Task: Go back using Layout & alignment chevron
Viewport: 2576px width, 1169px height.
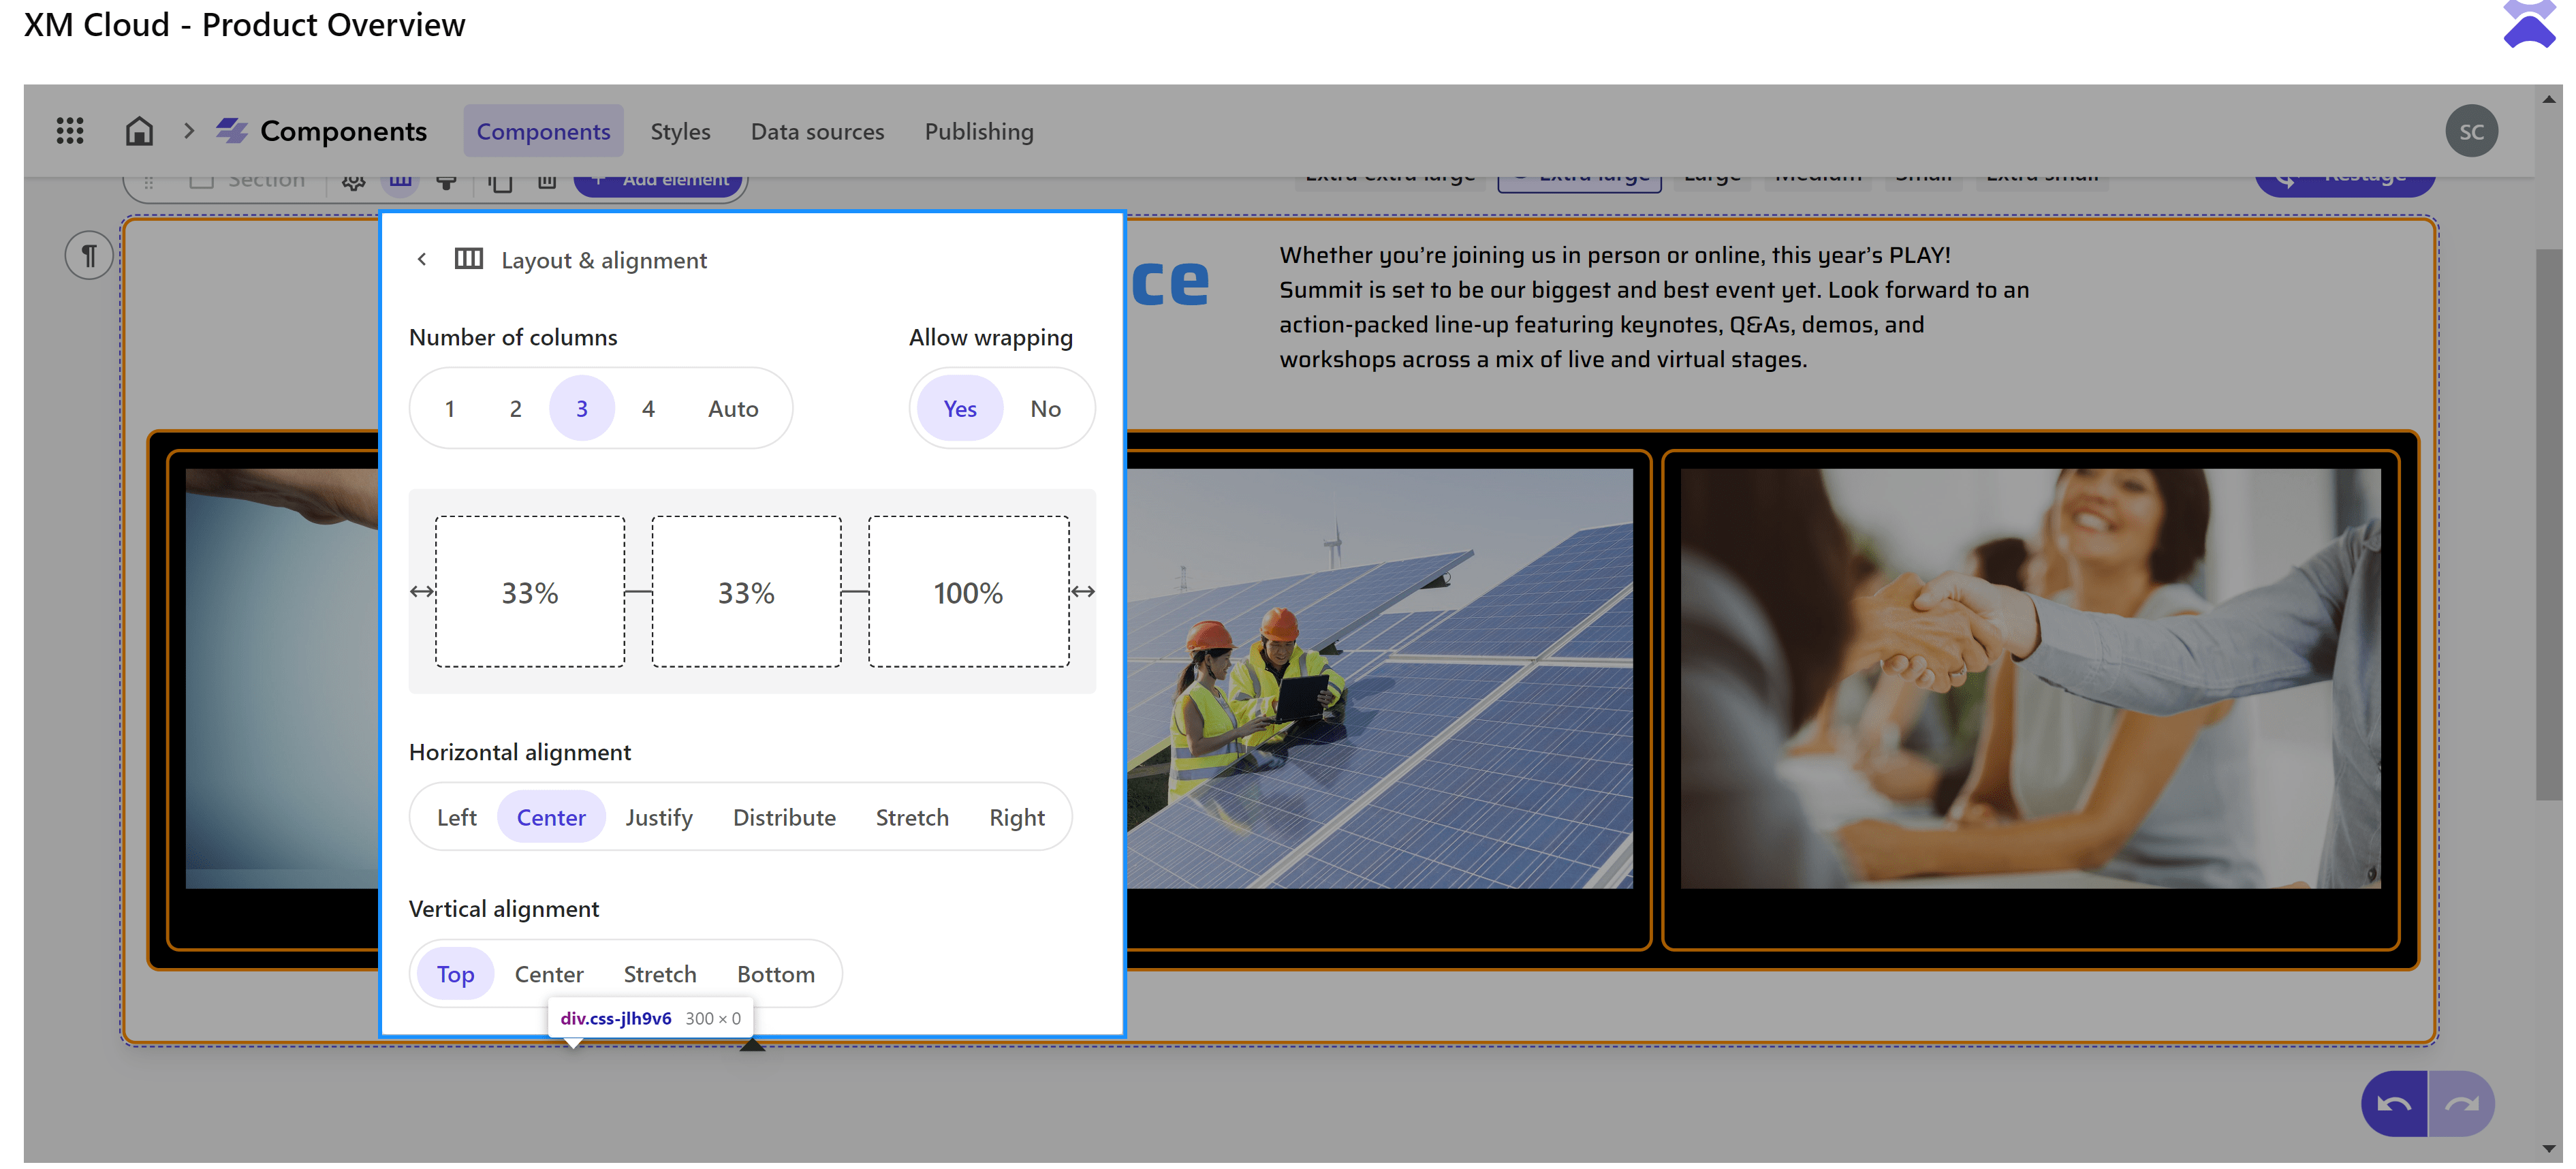Action: 422,260
